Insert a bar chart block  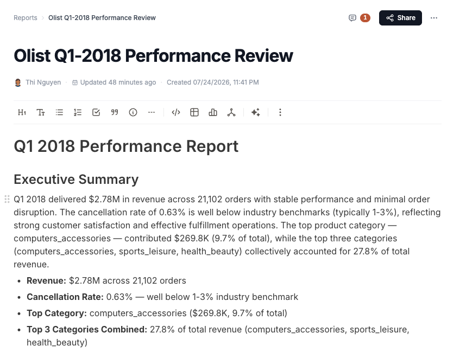pos(213,112)
